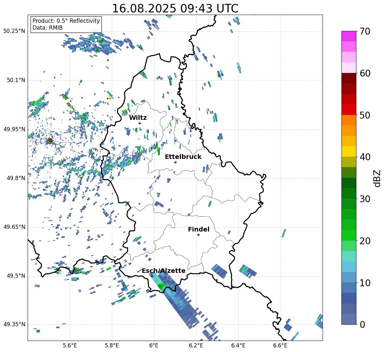Click the 6.6°E longitude label

[x=280, y=345]
